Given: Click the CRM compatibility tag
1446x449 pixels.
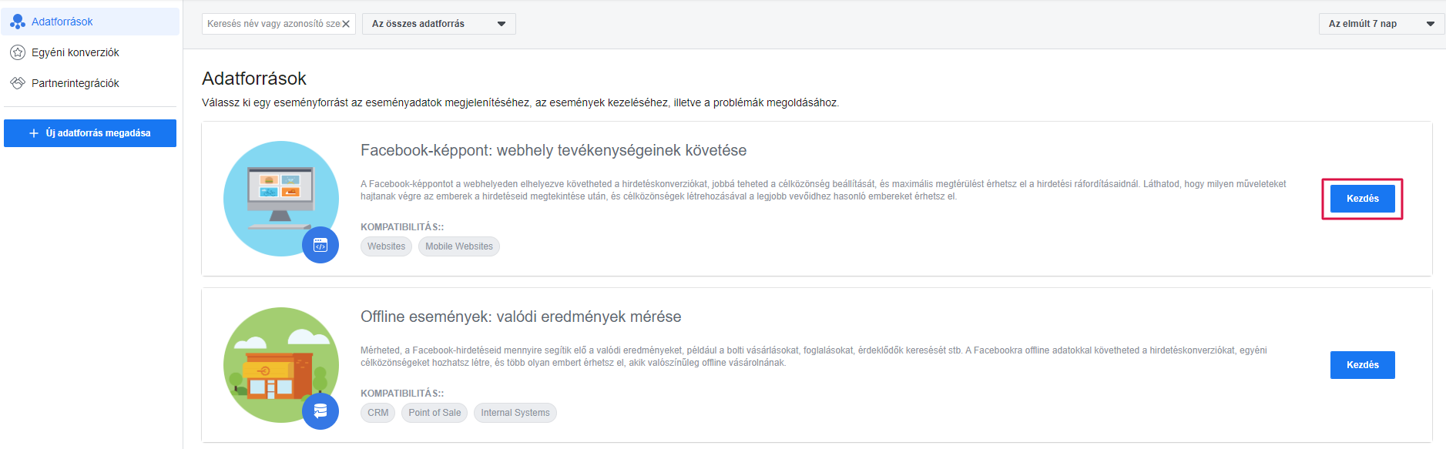Looking at the screenshot, I should 377,413.
